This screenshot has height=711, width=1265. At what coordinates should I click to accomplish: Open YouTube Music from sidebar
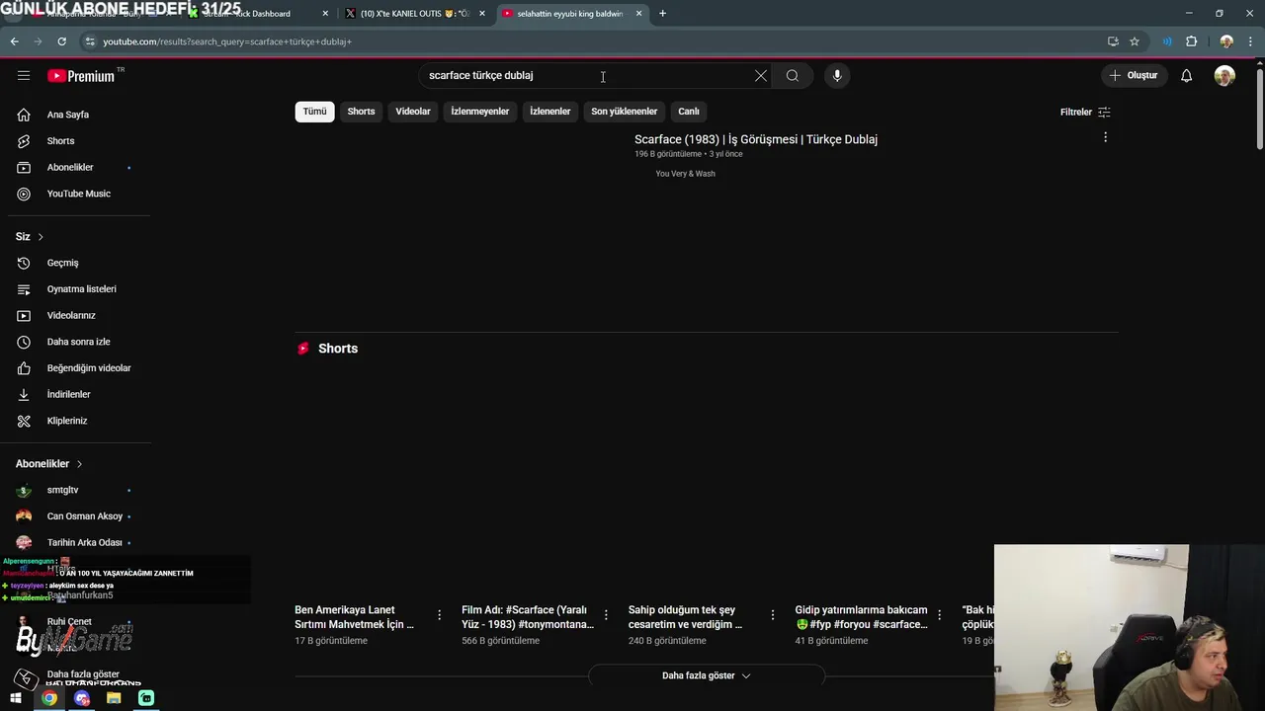tap(79, 194)
